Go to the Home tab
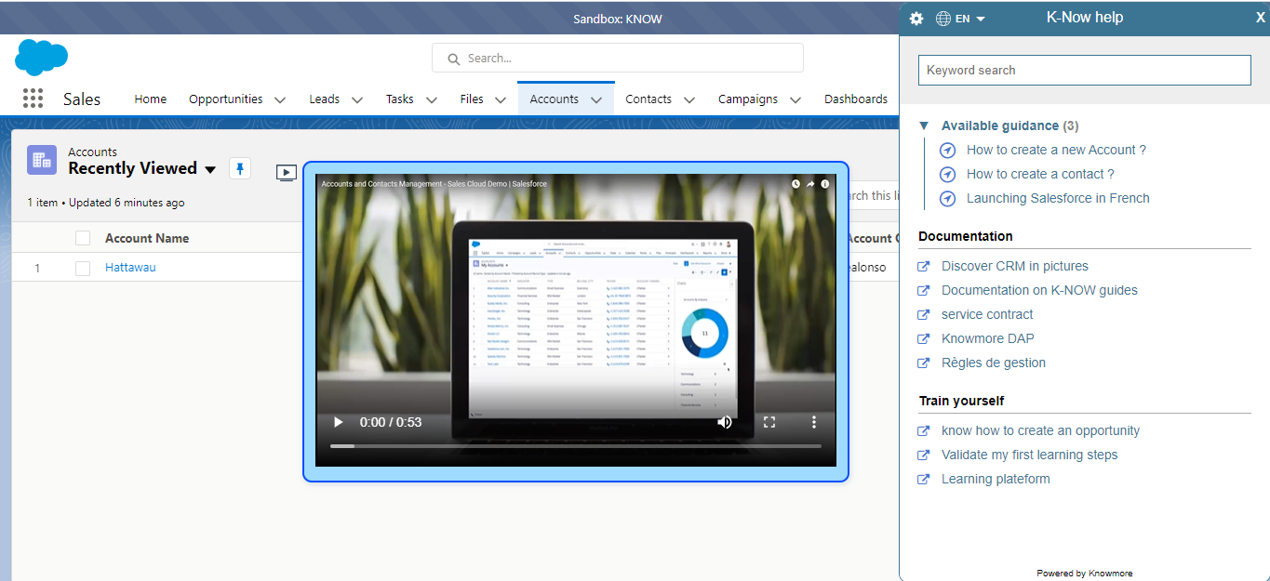This screenshot has height=581, width=1270. click(x=150, y=99)
